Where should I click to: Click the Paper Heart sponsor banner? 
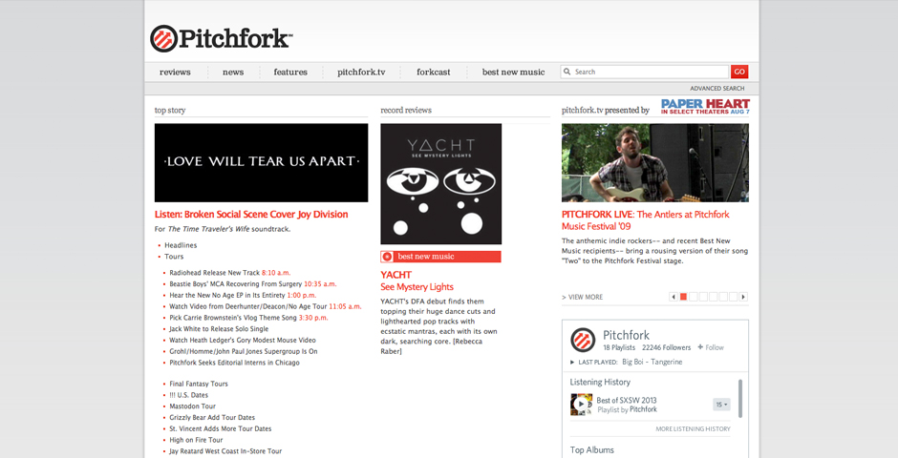coord(705,106)
